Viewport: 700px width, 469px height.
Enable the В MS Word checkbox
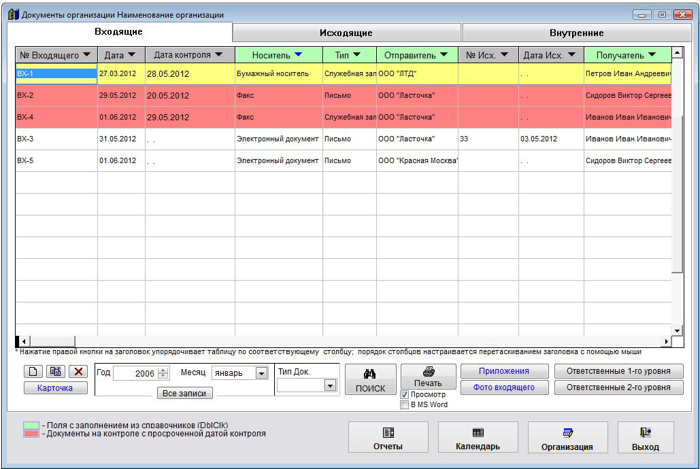coord(405,404)
